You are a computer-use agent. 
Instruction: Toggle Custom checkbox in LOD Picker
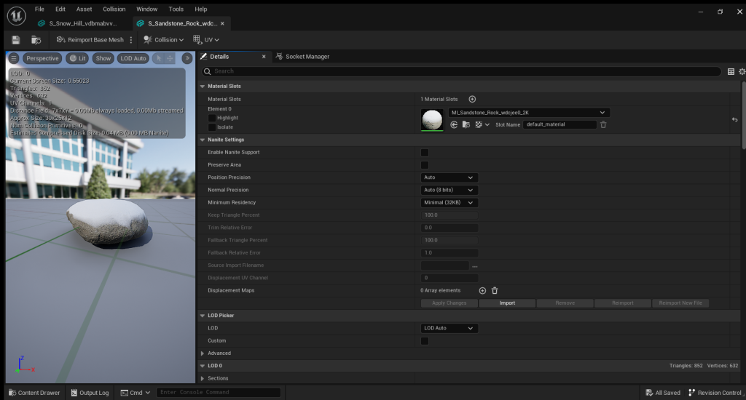[x=425, y=341]
